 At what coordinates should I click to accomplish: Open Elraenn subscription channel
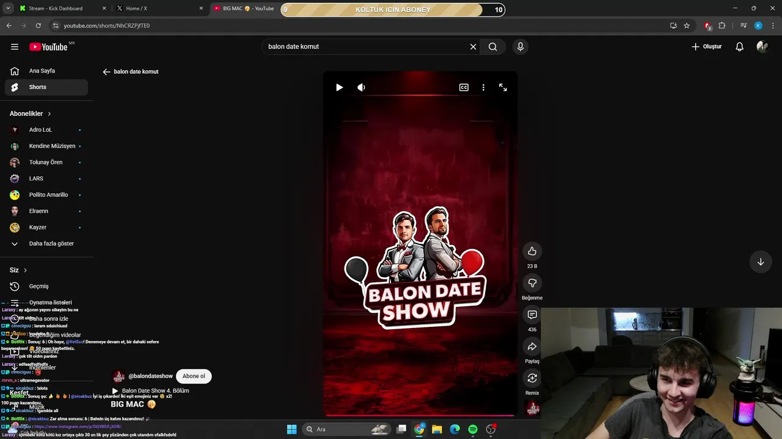(x=46, y=211)
